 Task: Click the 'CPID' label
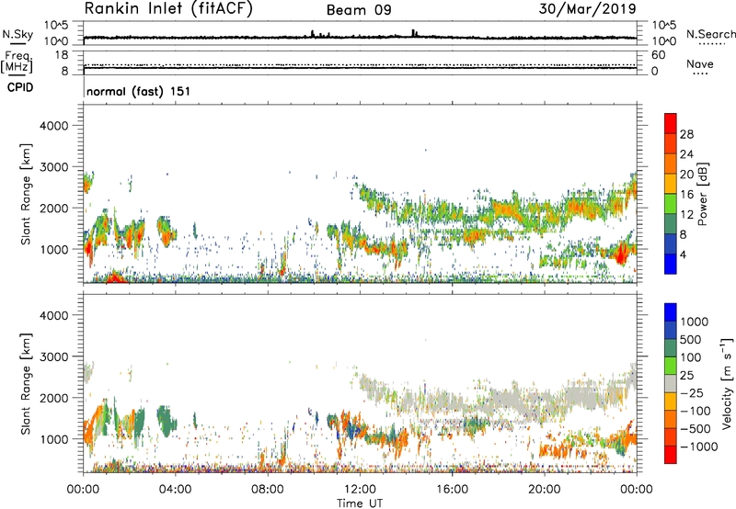pyautogui.click(x=20, y=87)
